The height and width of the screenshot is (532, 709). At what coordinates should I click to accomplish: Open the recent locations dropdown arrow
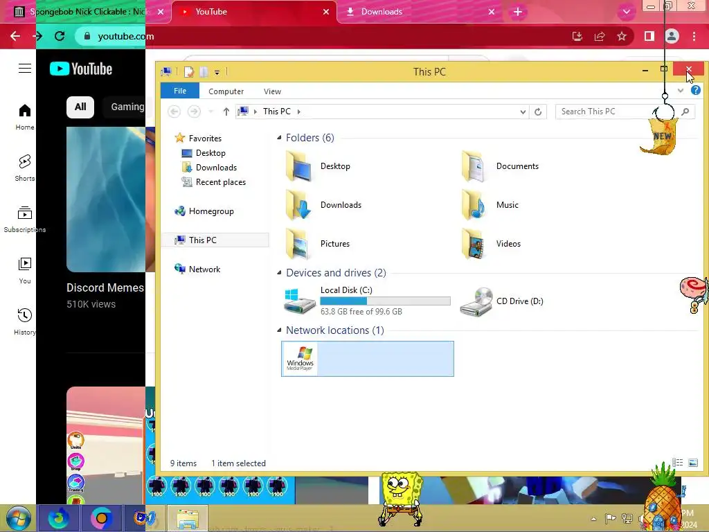click(x=210, y=112)
